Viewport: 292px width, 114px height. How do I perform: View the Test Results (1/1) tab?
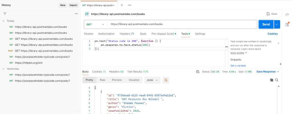[138, 72]
